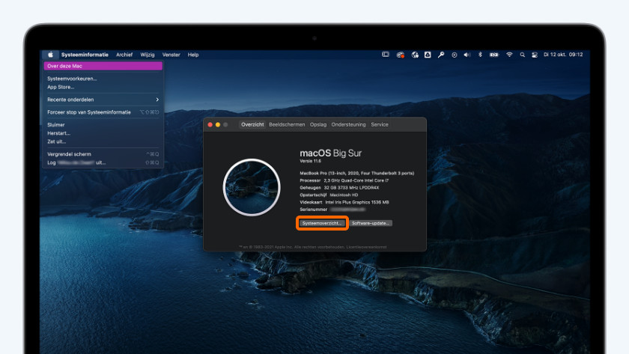
Task: Switch to the Beeldschermen tab
Action: 287,125
